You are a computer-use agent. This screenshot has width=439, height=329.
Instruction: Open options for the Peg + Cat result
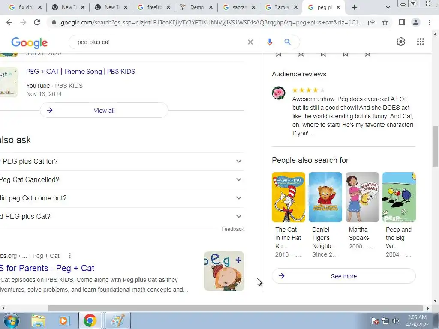[x=70, y=256]
